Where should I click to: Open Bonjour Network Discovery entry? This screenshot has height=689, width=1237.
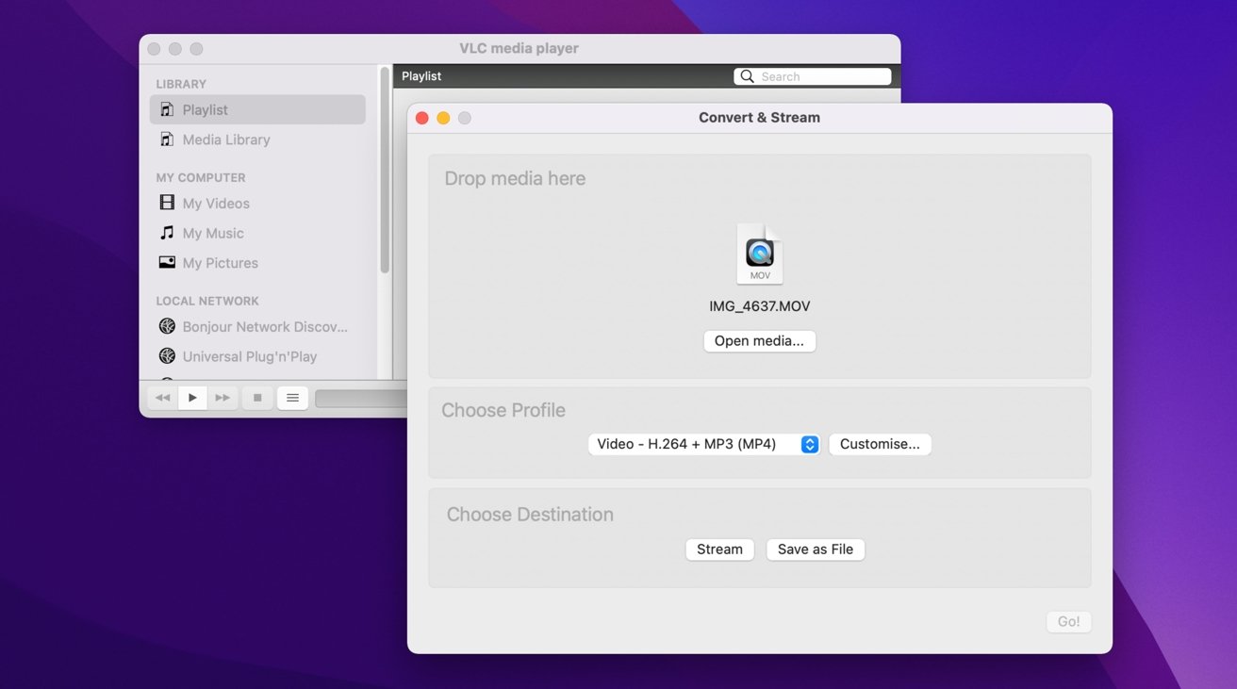coord(257,326)
